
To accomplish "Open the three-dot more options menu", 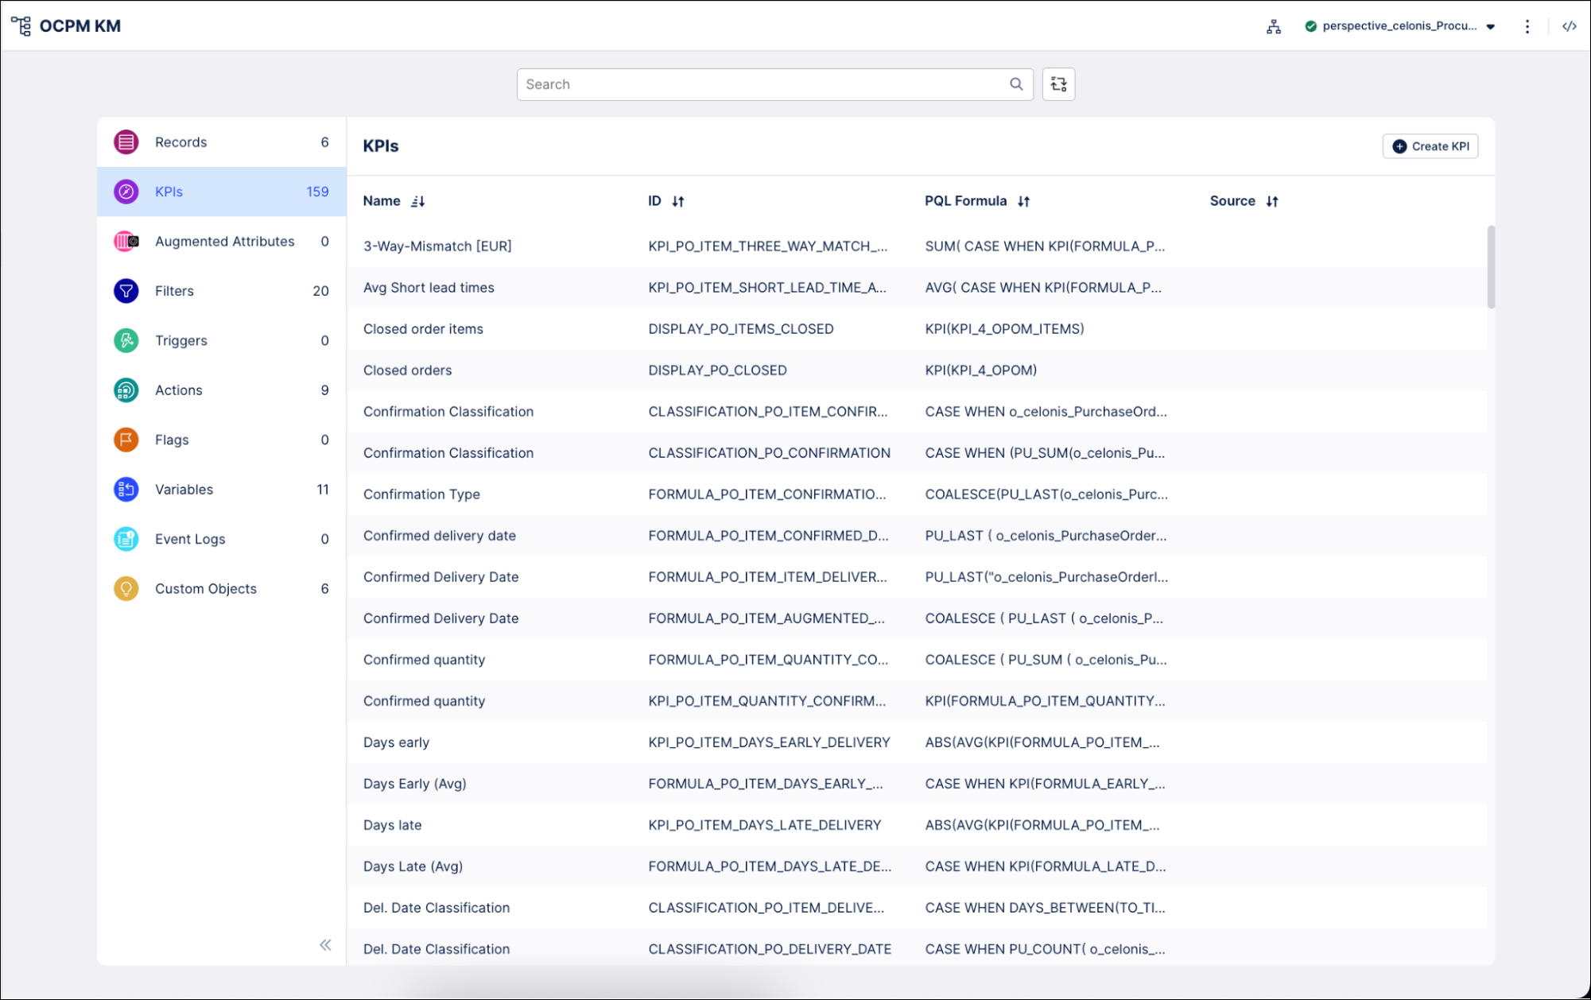I will pos(1527,26).
